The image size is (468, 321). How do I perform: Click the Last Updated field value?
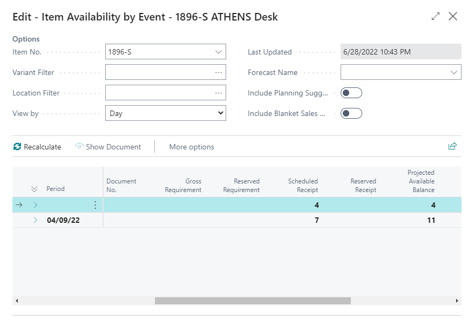click(x=401, y=52)
